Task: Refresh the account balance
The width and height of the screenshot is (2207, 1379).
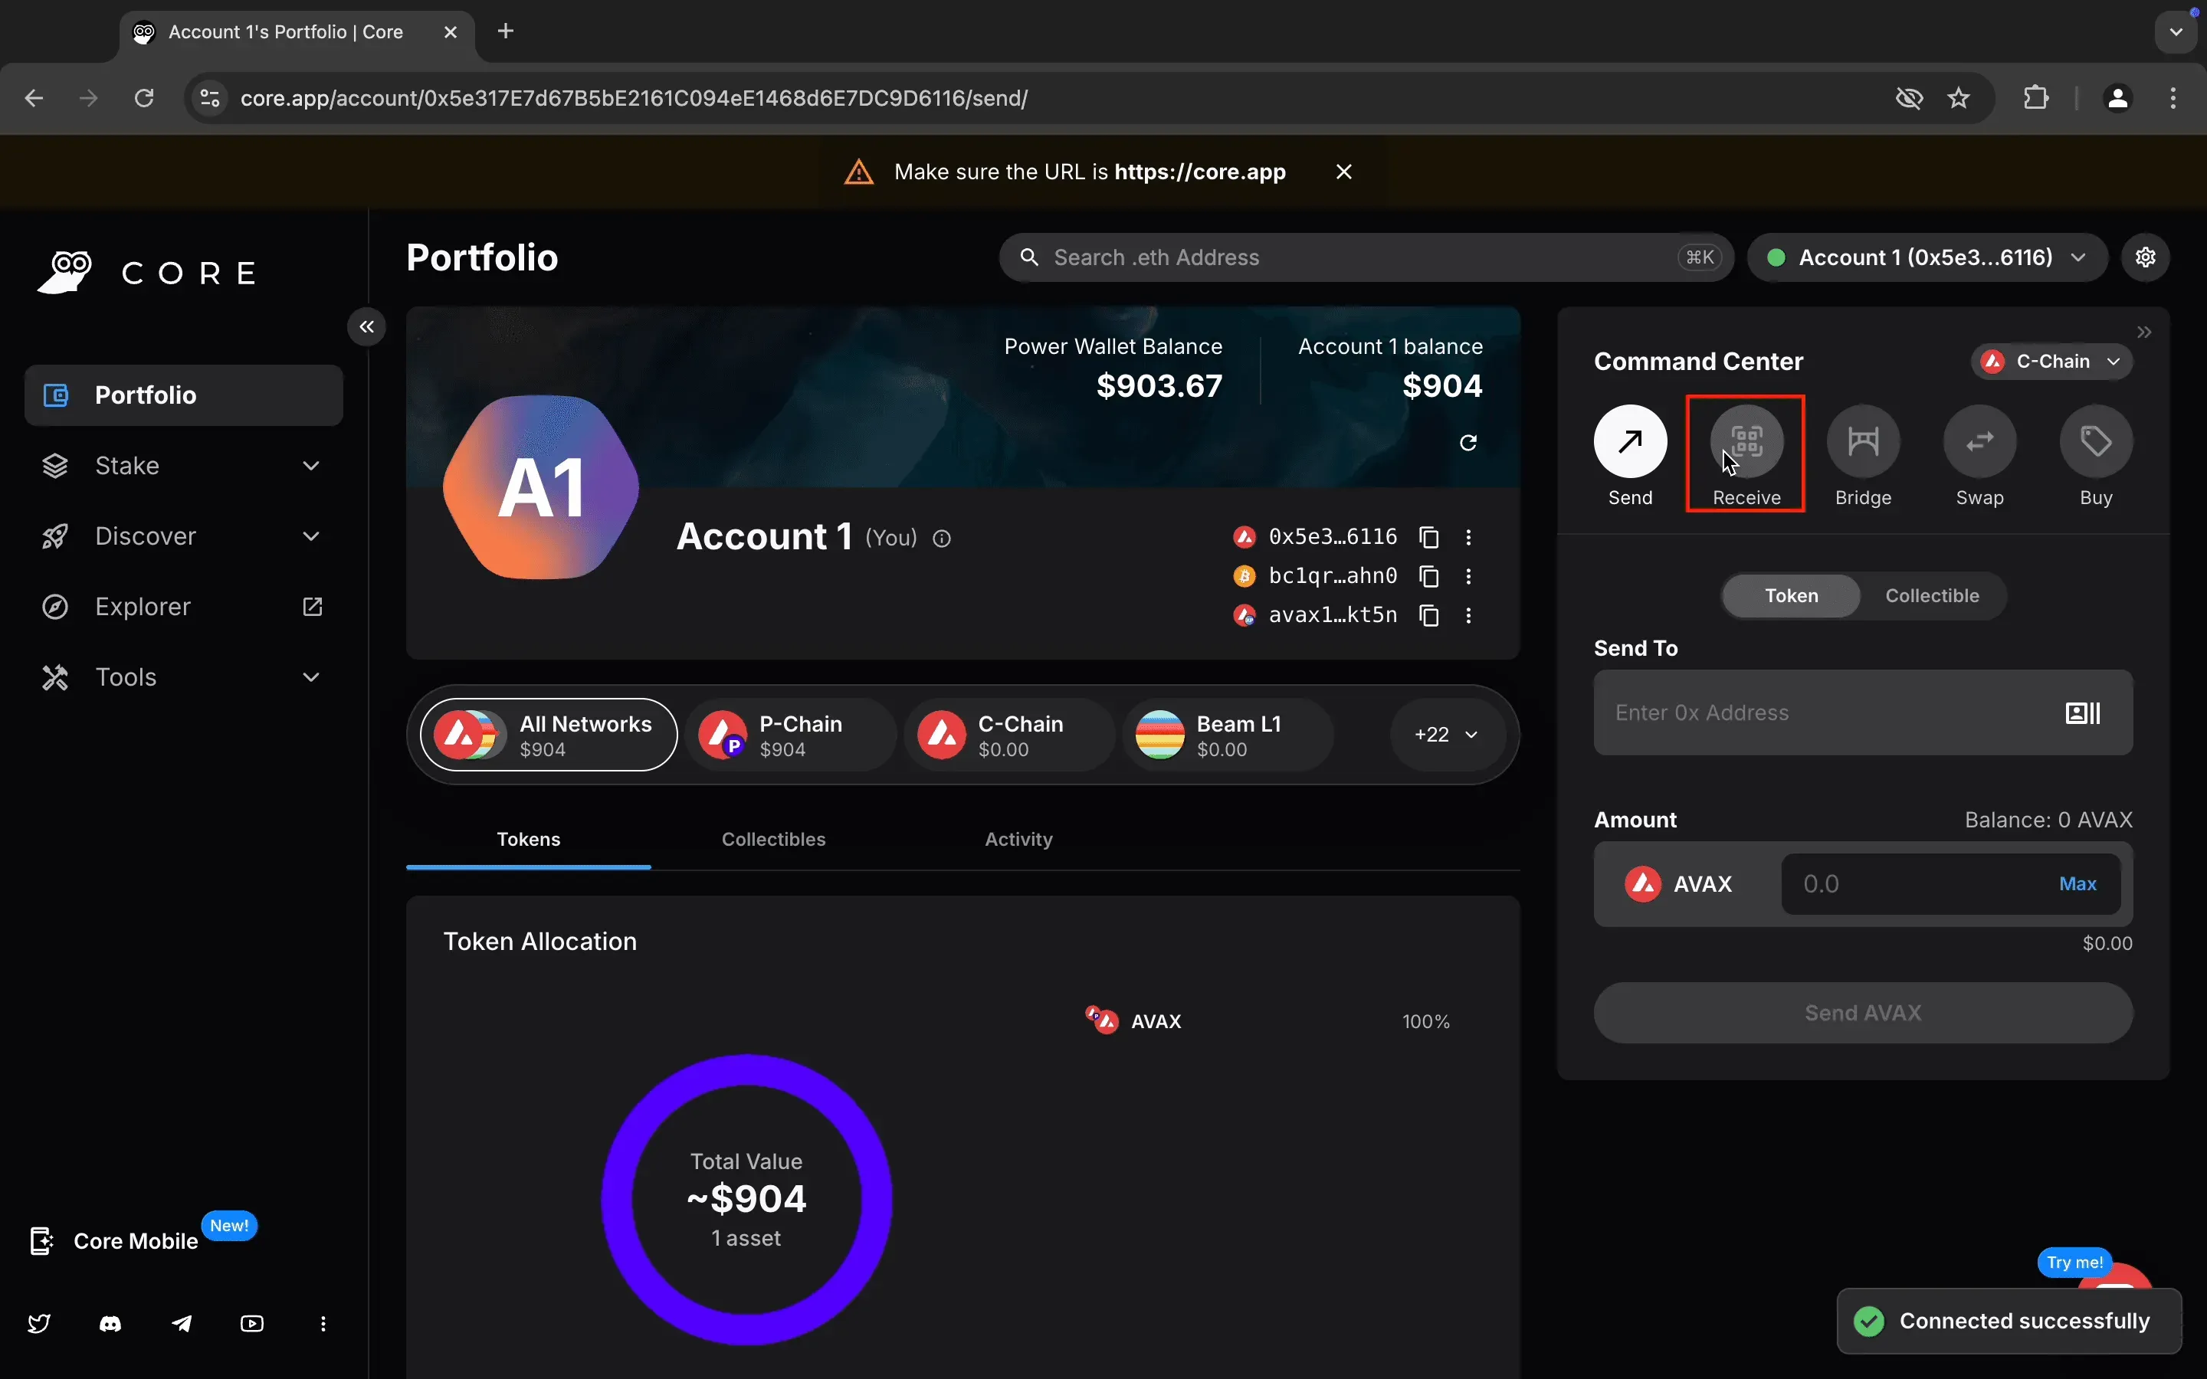Action: coord(1468,442)
